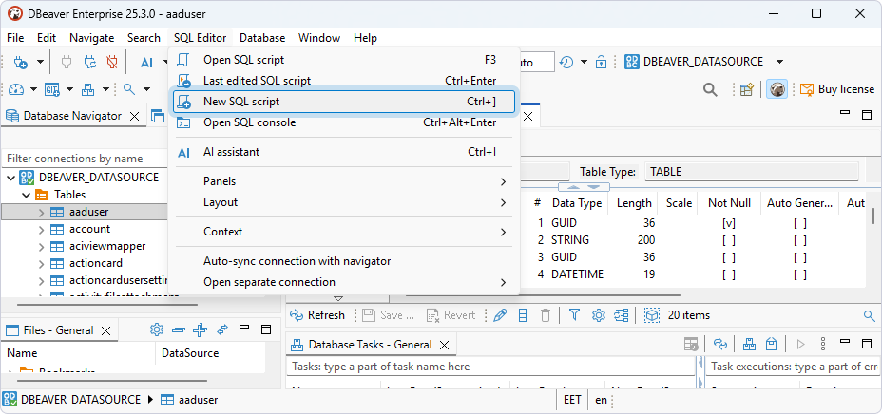The width and height of the screenshot is (882, 414).
Task: Toggle Not Null checkbox for STRING row
Action: pyautogui.click(x=729, y=240)
